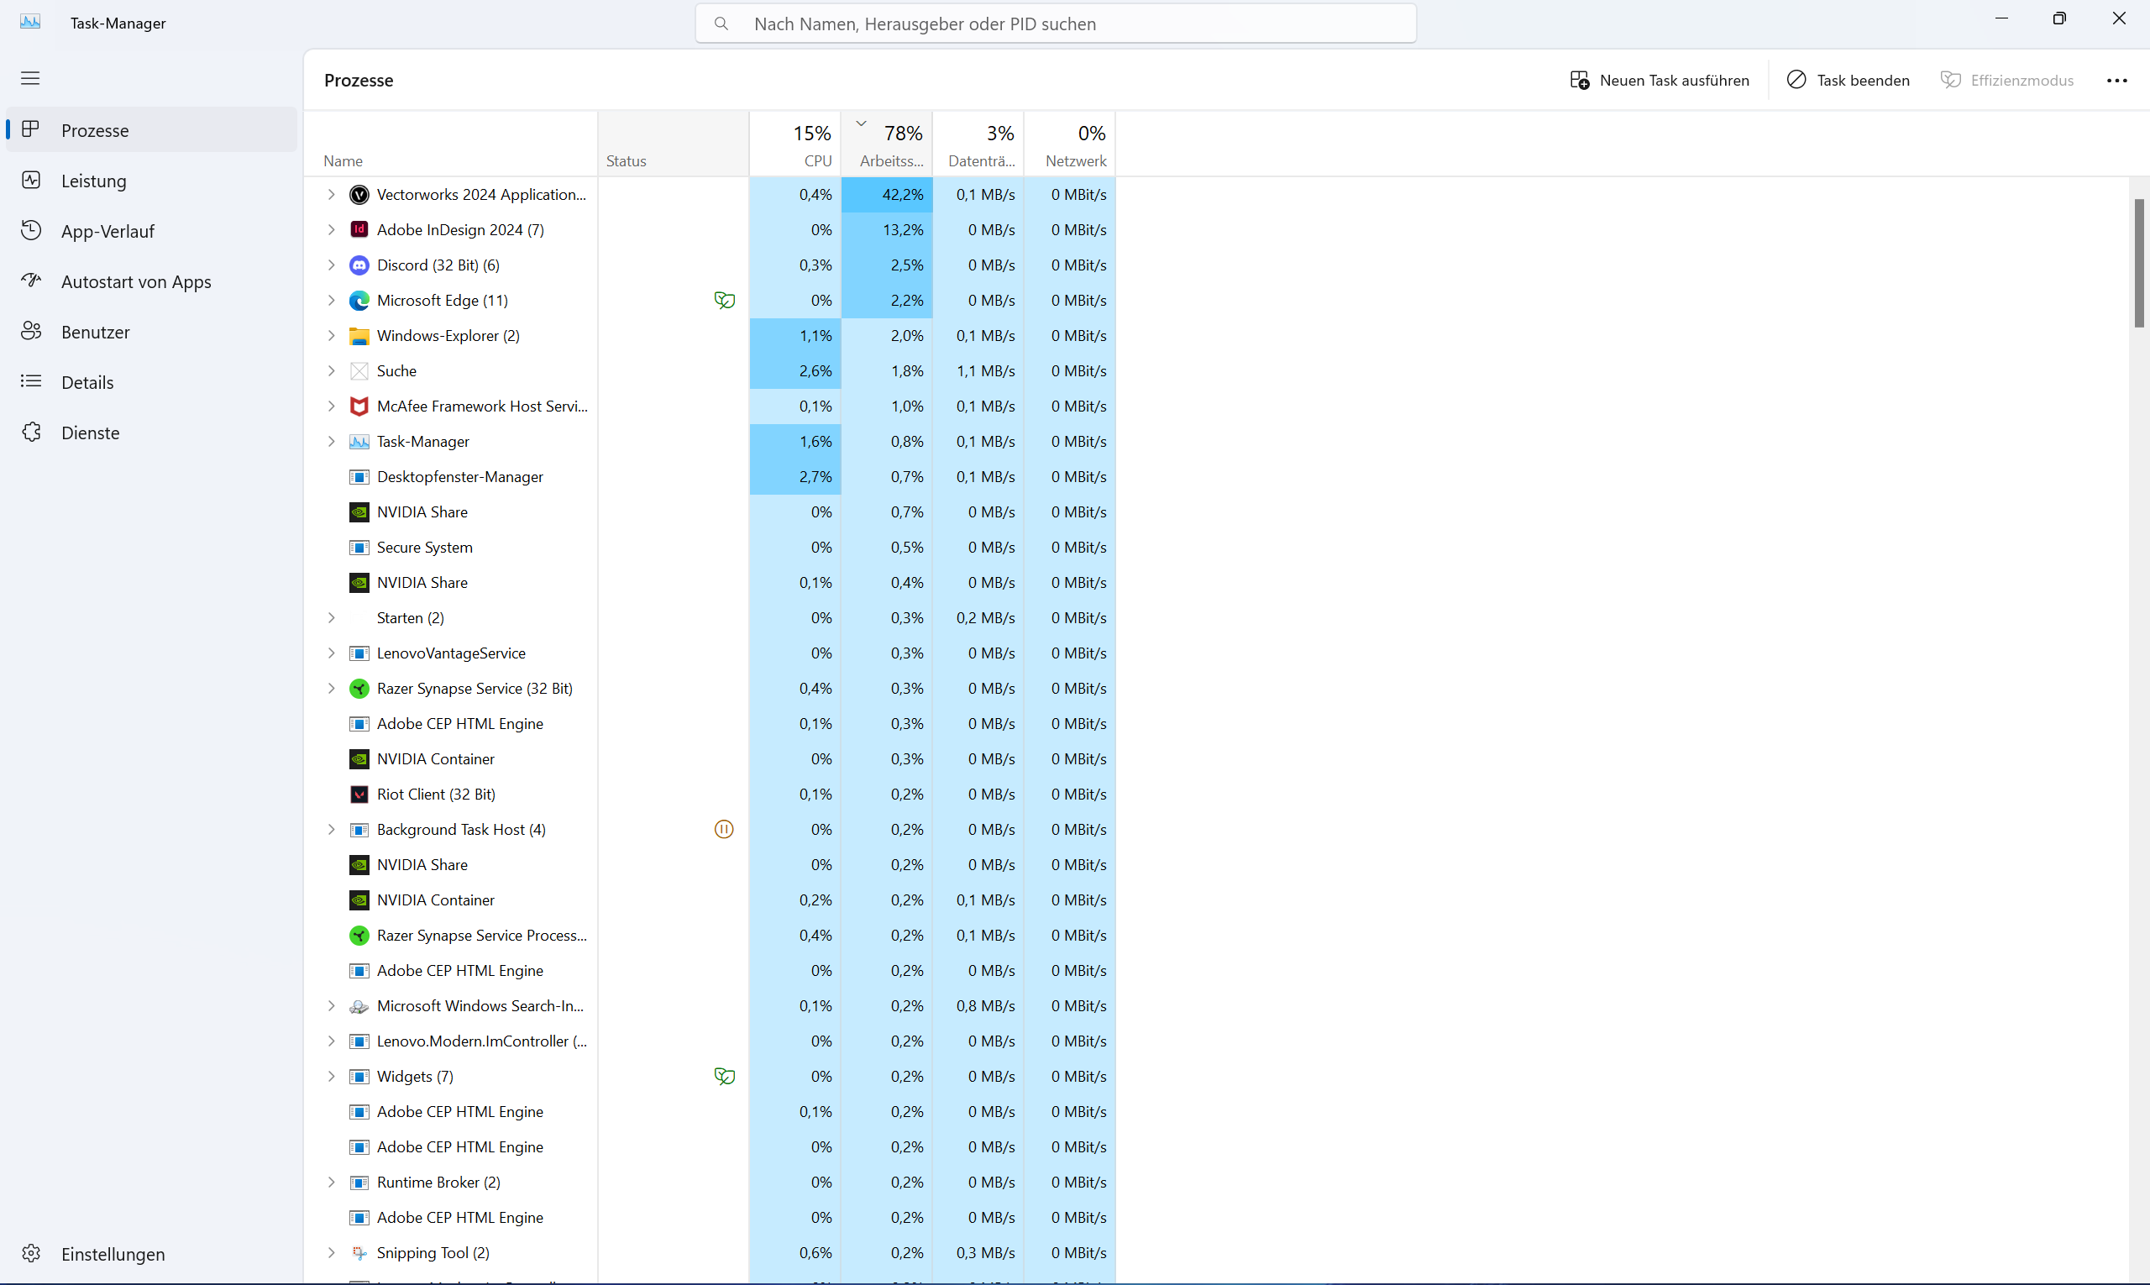The image size is (2150, 1285).
Task: Click the hamburger navigation menu icon
Action: [x=30, y=79]
